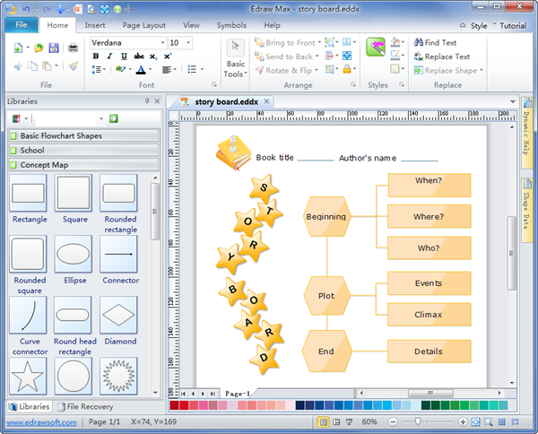This screenshot has height=434, width=538.
Task: Pick the Diamond shape from Concept Map
Action: 118,315
